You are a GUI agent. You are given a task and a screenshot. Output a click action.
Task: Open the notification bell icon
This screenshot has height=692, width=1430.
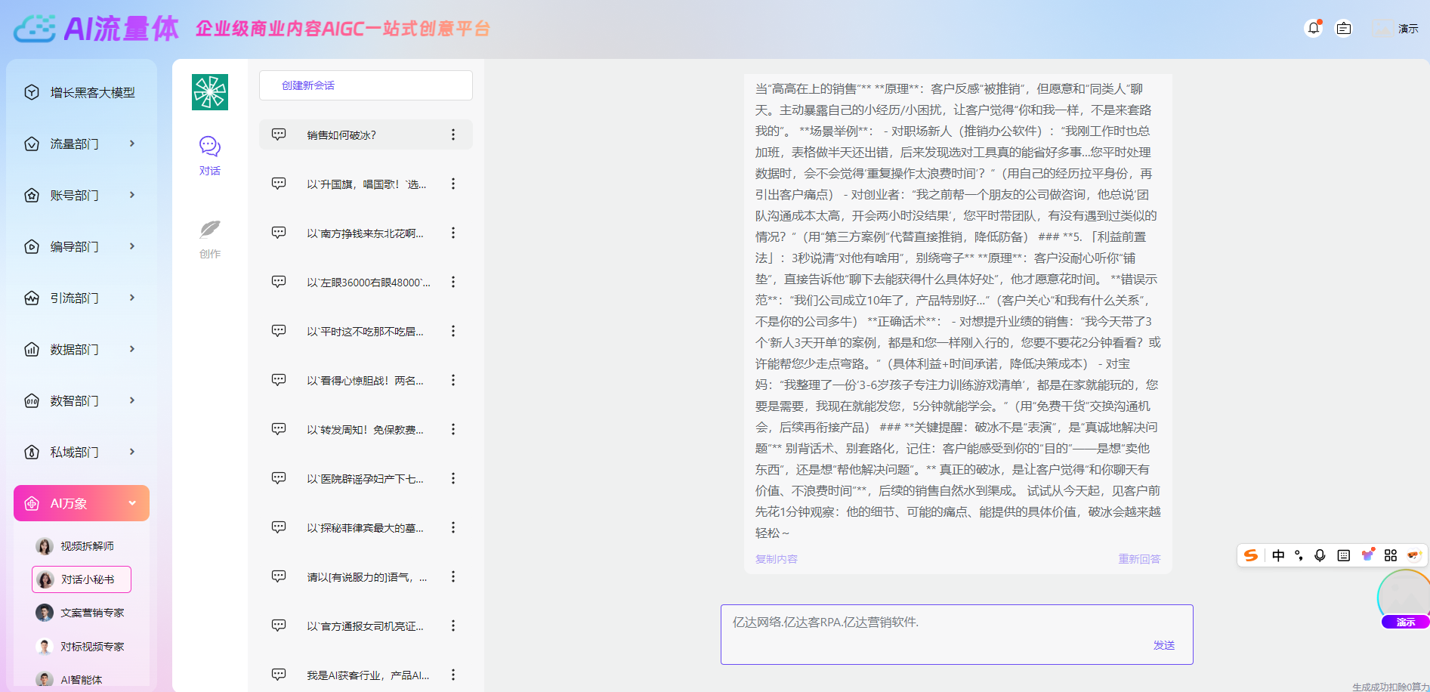click(1314, 28)
